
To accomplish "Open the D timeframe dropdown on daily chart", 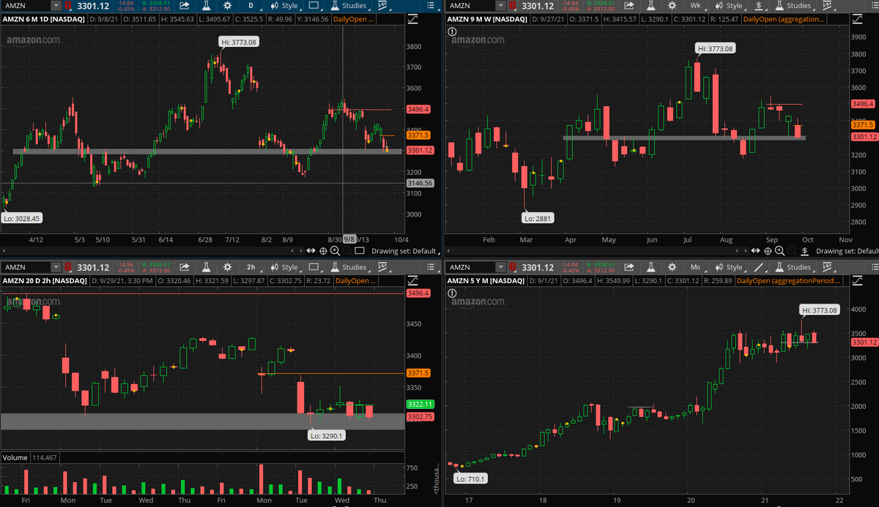I will pyautogui.click(x=252, y=6).
